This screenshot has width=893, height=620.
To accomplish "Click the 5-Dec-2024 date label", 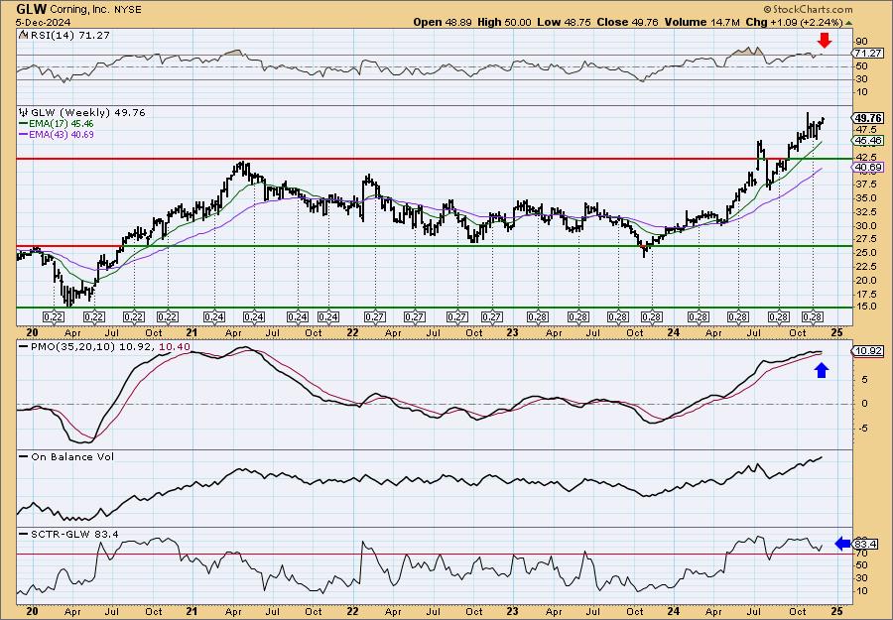I will [44, 22].
